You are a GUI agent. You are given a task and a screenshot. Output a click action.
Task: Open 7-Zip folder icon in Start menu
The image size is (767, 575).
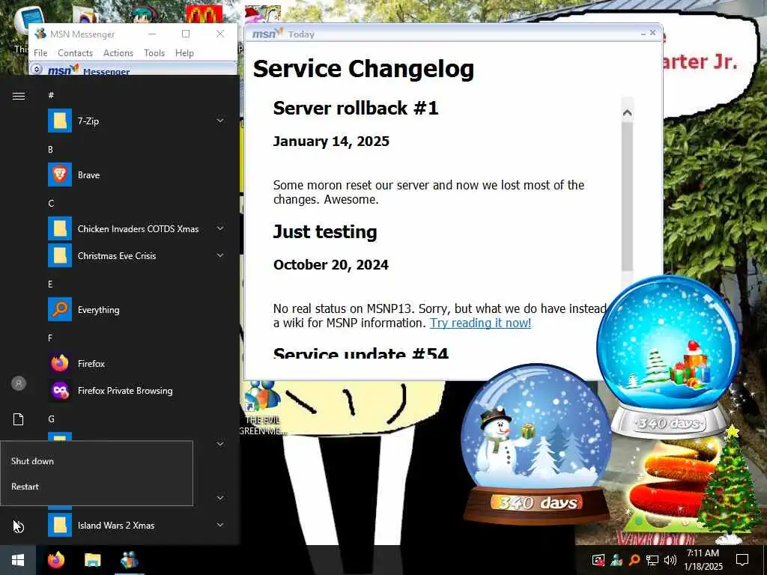point(60,121)
